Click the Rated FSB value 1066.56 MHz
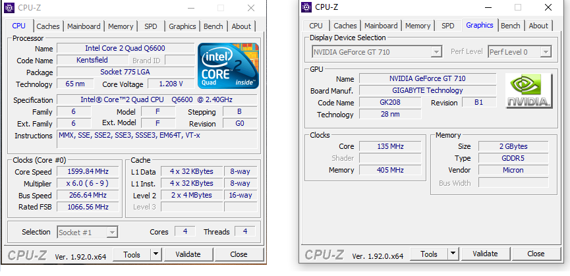The image size is (570, 276). tap(88, 207)
